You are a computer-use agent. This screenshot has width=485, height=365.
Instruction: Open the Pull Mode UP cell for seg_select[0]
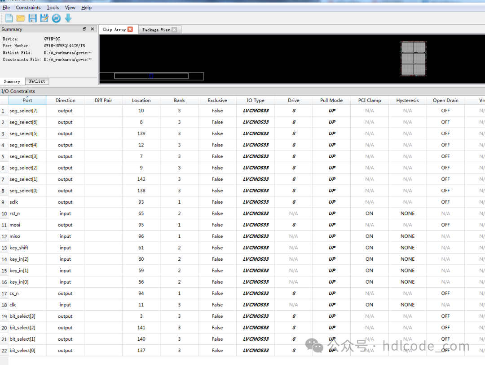pos(331,191)
